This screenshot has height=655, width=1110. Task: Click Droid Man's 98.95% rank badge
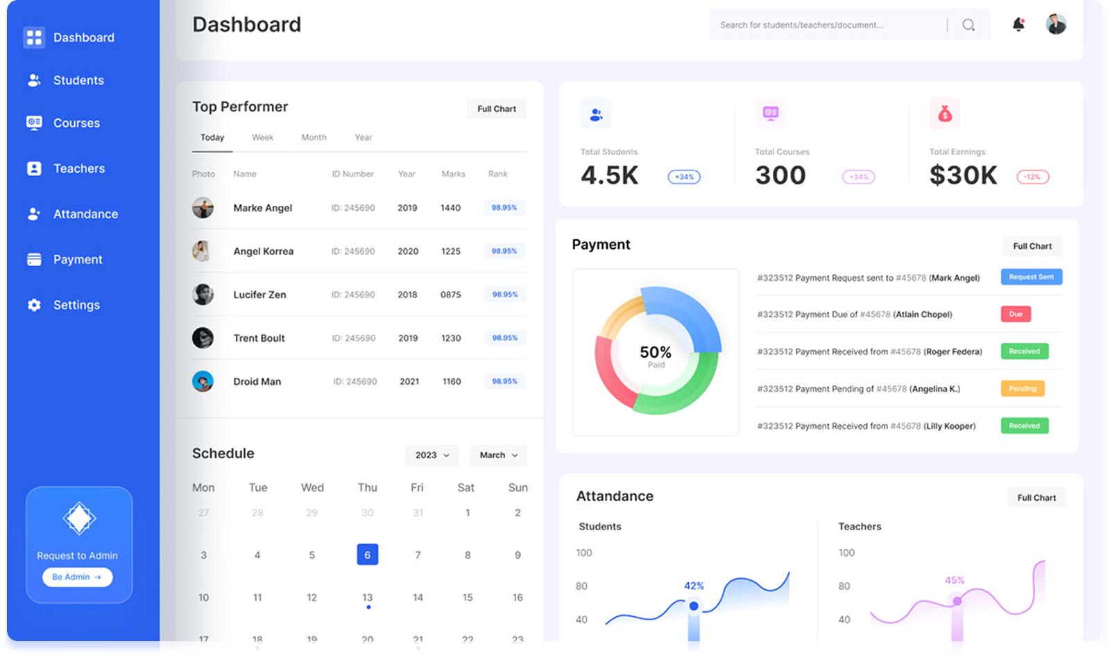(x=504, y=381)
